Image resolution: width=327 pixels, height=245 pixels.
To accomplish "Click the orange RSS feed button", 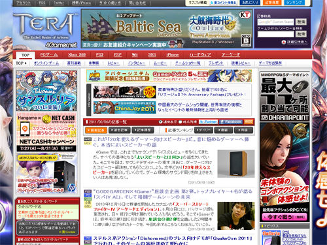I will pyautogui.click(x=249, y=122).
